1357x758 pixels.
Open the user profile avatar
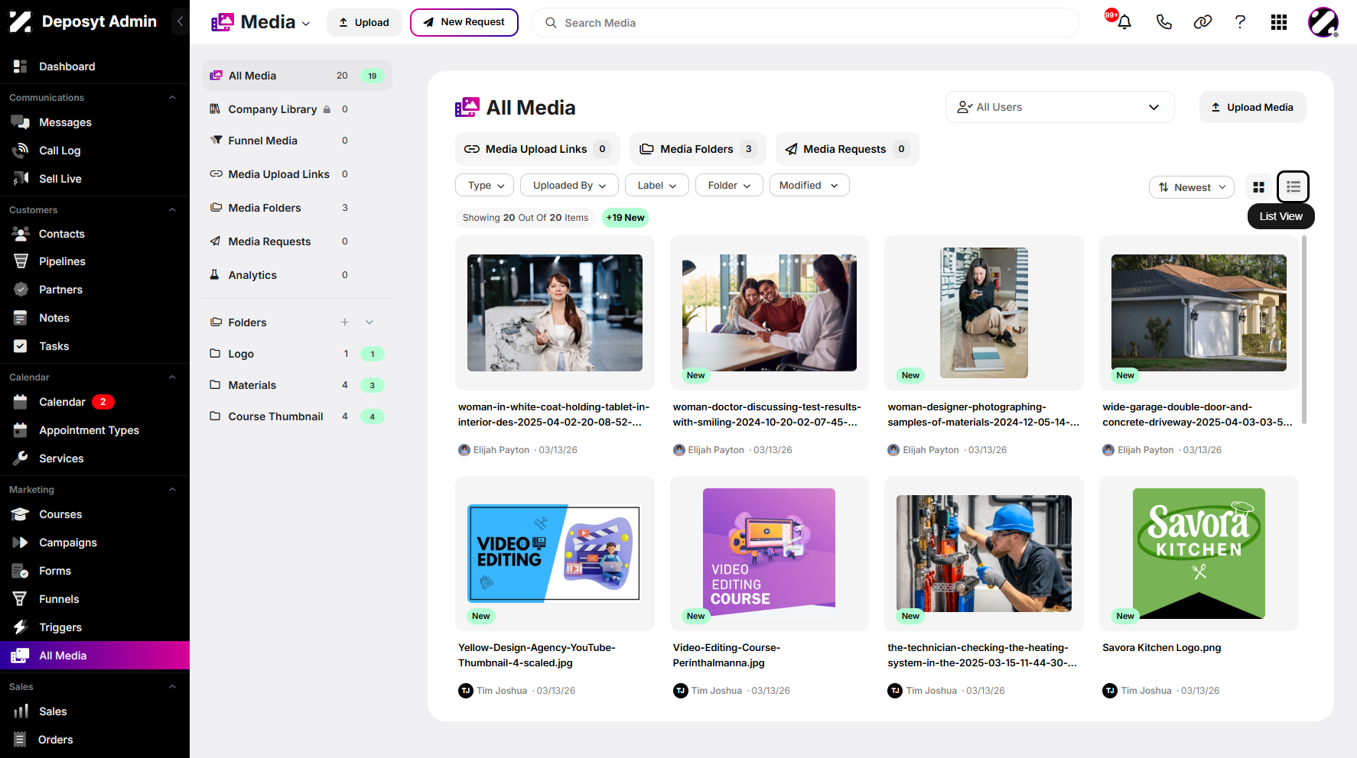[1323, 22]
